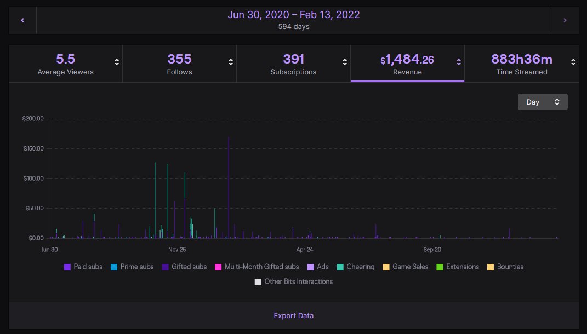Click the left arrow to view previous period
587x334 pixels.
tap(21, 20)
